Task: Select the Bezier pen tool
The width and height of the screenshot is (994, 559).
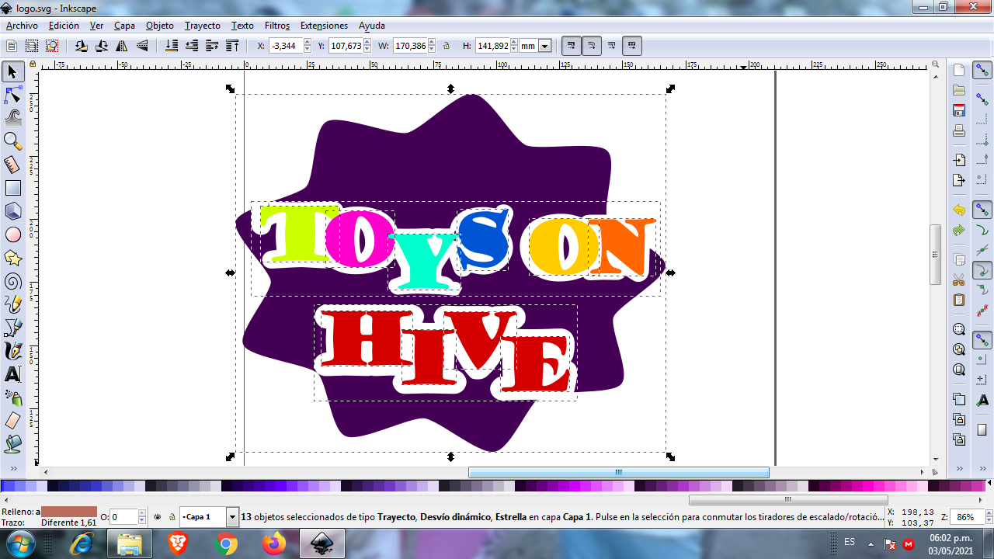Action: click(x=12, y=328)
